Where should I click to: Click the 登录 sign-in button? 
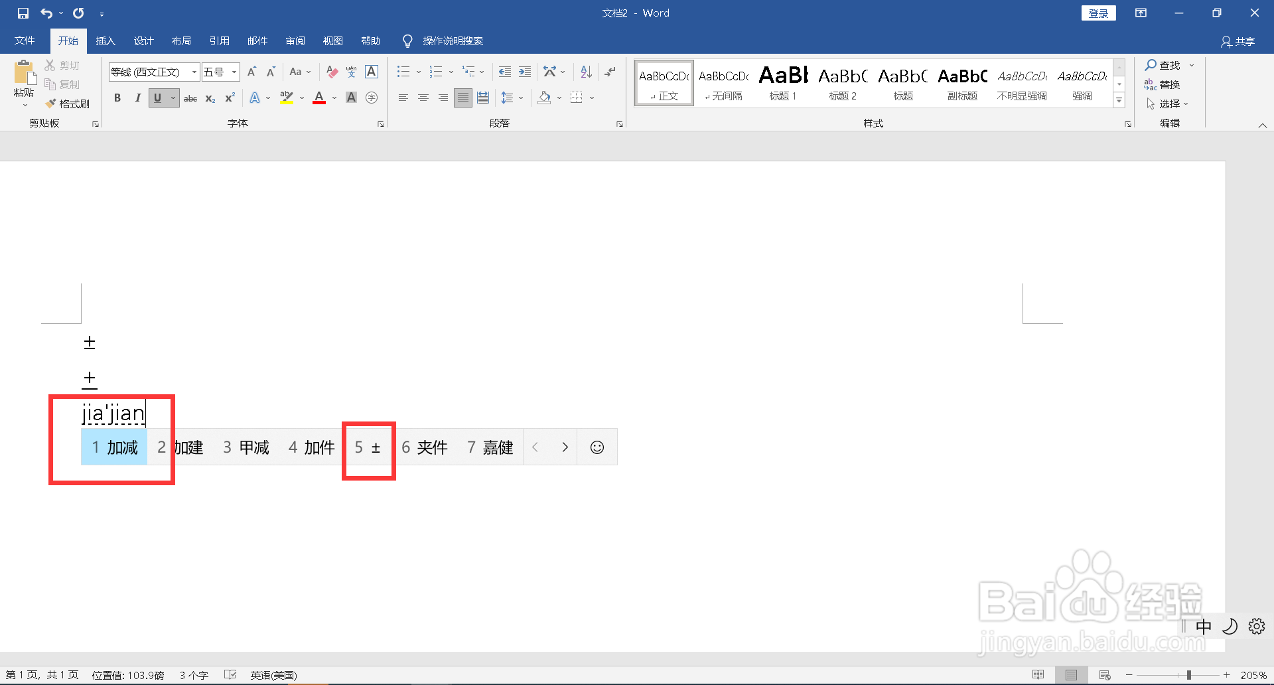point(1099,13)
